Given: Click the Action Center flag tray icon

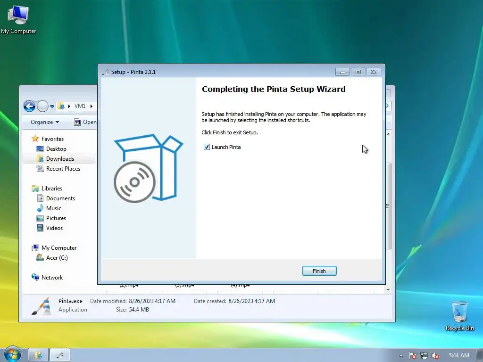Looking at the screenshot, I should point(412,355).
